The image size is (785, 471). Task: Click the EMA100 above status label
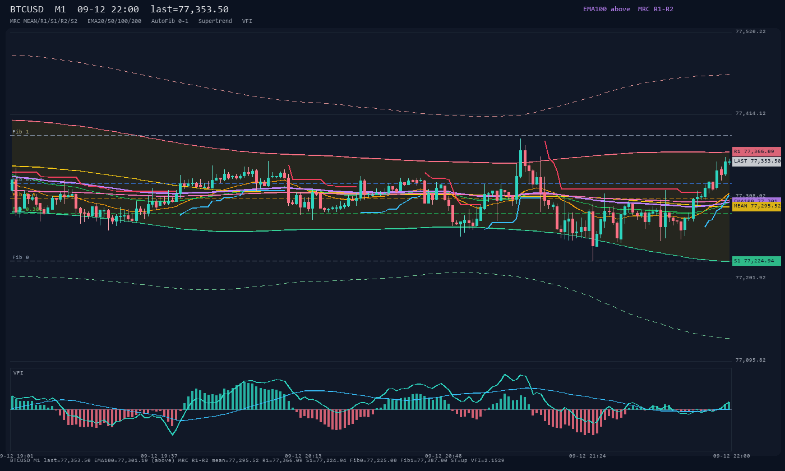pyautogui.click(x=606, y=9)
